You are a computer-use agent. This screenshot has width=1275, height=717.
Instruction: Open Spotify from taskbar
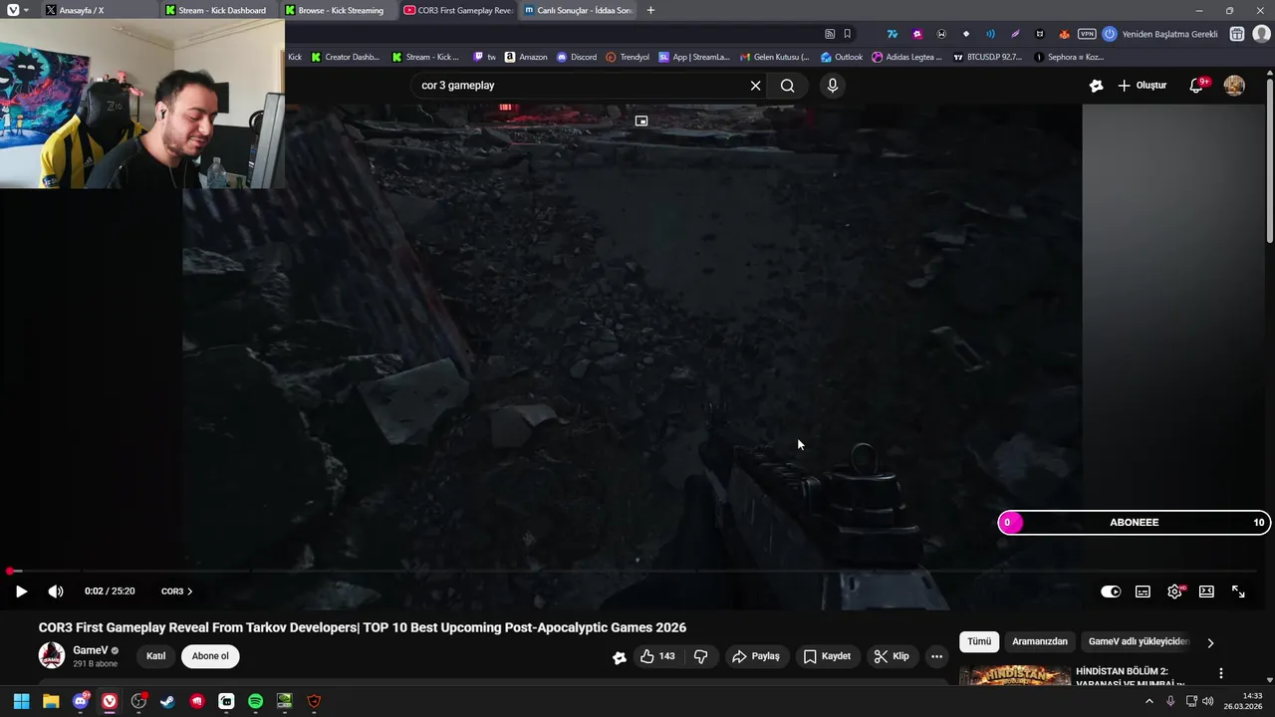click(255, 701)
